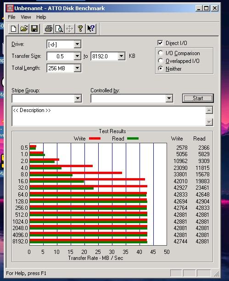Screen dimensions: 229x281
Task: Open the Help menu
Action: (41, 17)
